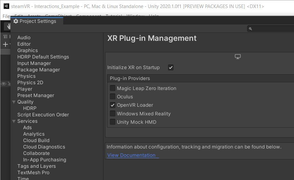This screenshot has width=294, height=180.
Task: Open Audio settings
Action: [x=24, y=38]
